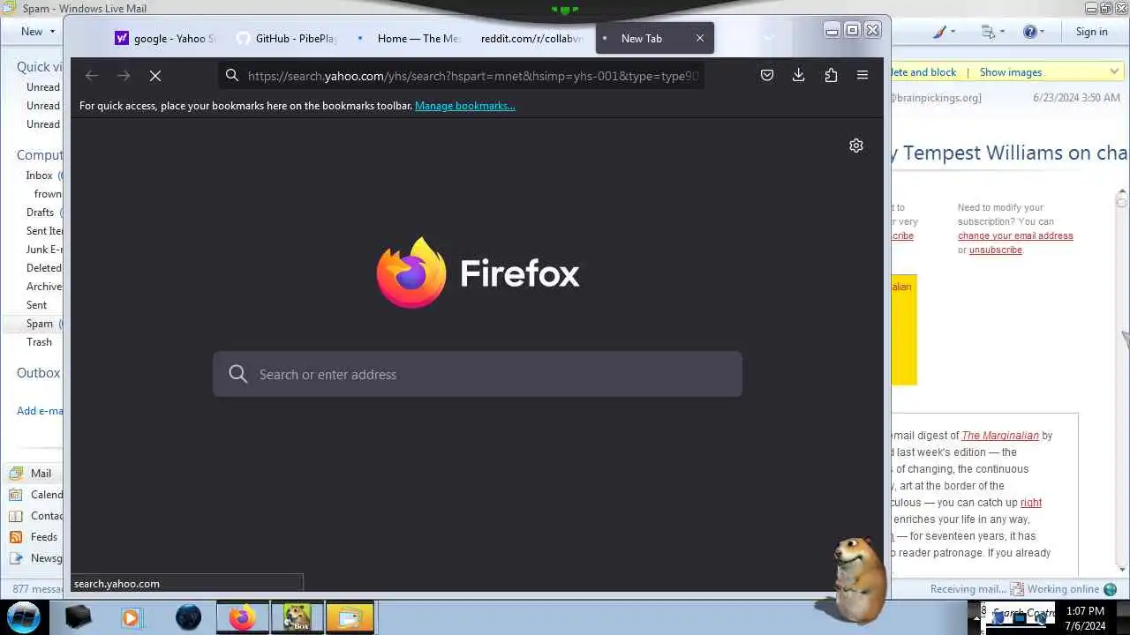This screenshot has width=1130, height=635.
Task: Click the Add e-mail account link
Action: point(40,410)
